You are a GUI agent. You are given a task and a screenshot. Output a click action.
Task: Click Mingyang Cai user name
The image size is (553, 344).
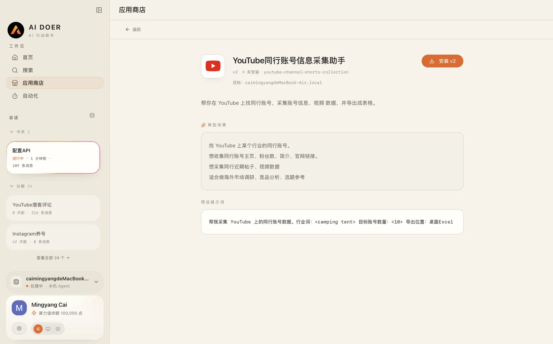[49, 305]
